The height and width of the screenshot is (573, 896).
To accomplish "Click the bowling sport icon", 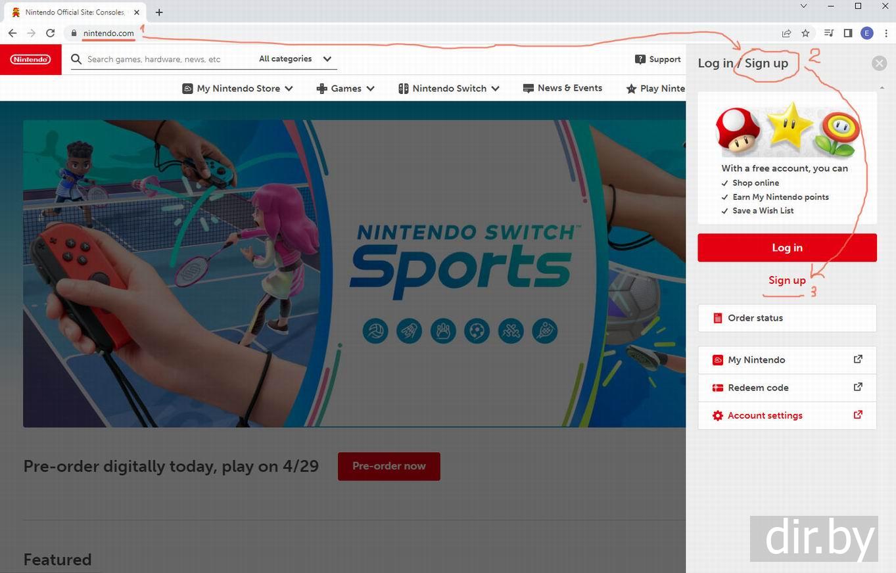I will tap(443, 331).
